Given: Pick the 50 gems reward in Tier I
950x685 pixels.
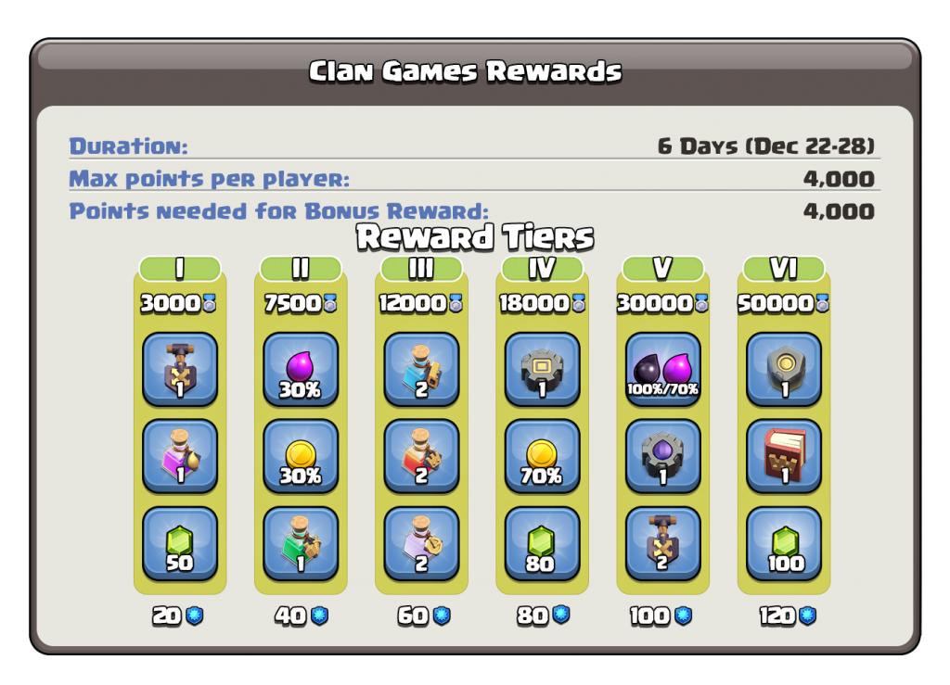Looking at the screenshot, I should pos(179,543).
